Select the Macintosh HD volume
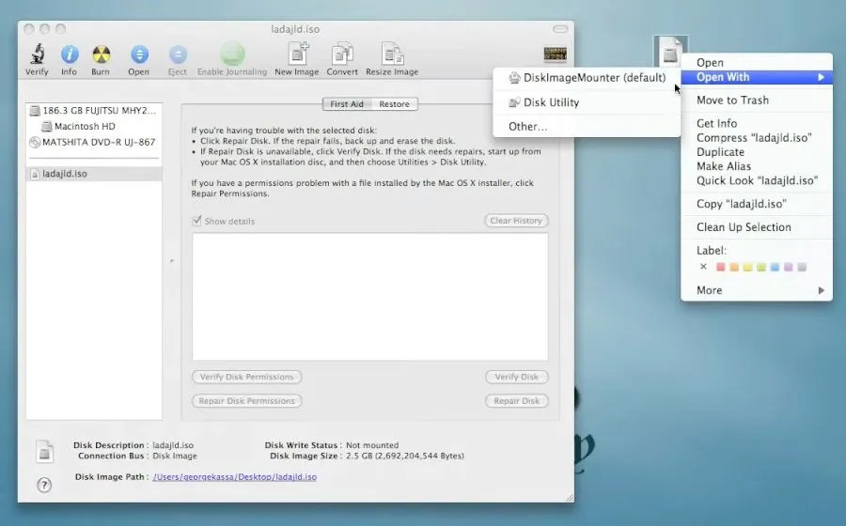This screenshot has width=846, height=526. coord(94,126)
